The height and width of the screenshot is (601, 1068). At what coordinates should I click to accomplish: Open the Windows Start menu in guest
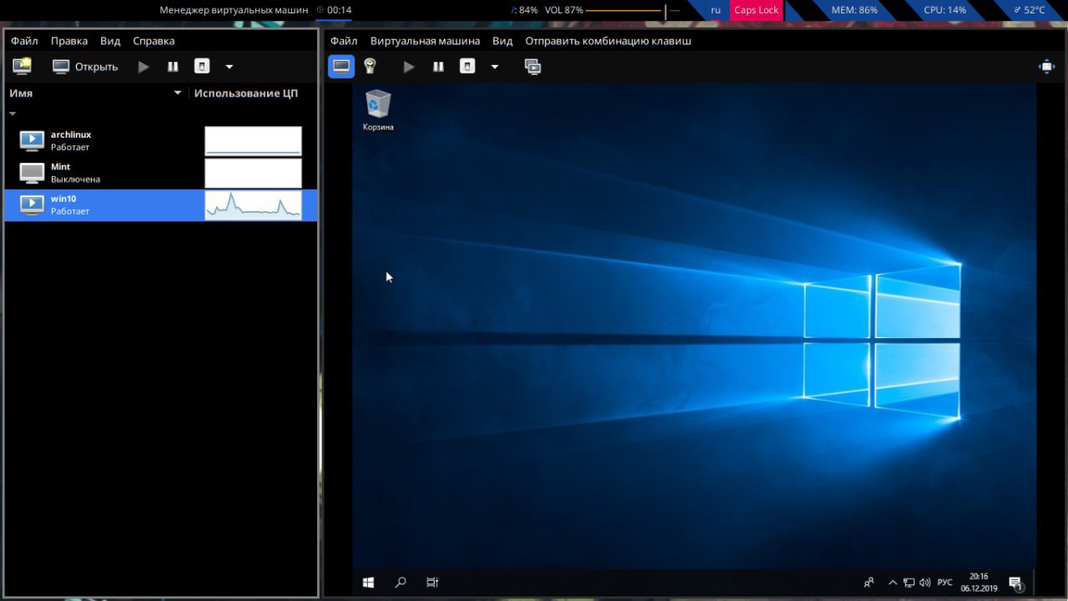tap(368, 583)
